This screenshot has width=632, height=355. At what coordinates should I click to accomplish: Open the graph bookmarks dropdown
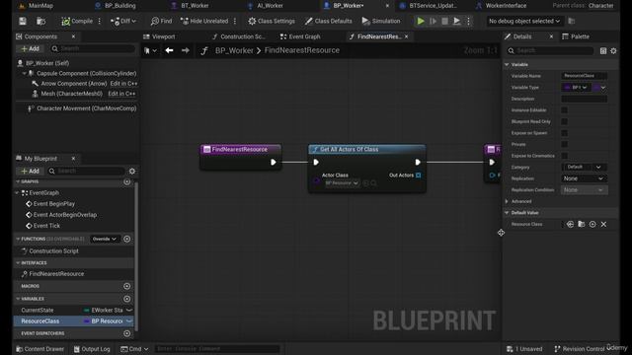(150, 50)
